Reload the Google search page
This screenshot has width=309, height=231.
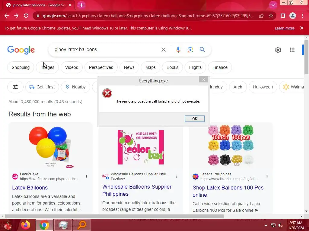(x=26, y=16)
